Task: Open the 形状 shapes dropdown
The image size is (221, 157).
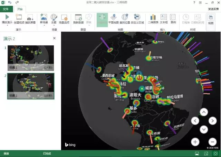Action: pos(89,20)
